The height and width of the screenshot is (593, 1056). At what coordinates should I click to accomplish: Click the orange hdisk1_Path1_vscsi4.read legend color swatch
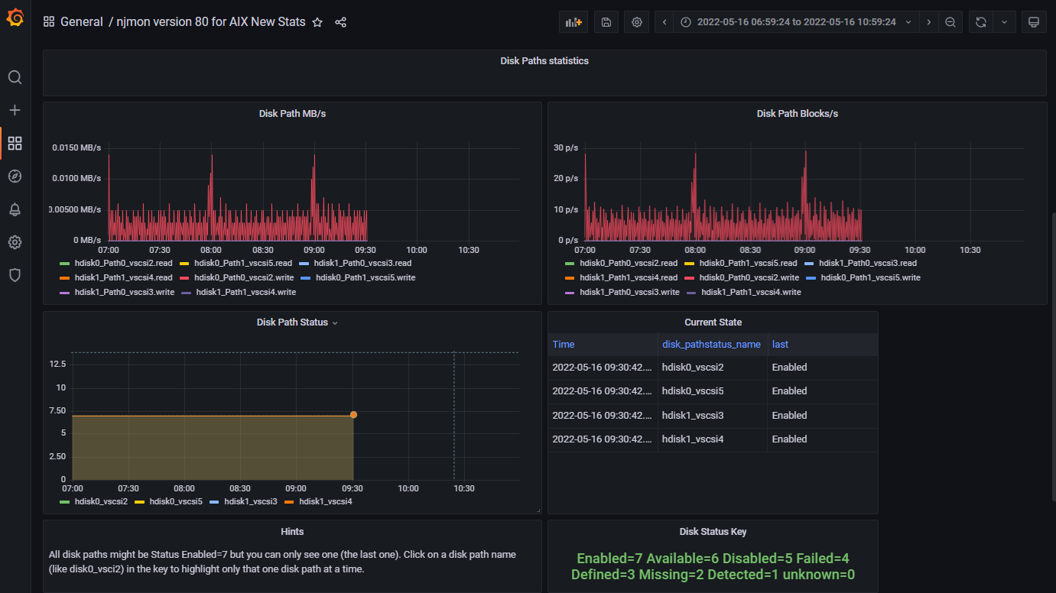pos(65,277)
